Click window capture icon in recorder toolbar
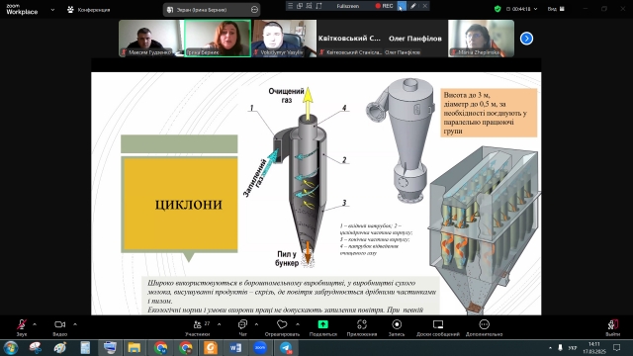Screen dimensions: 633x356 point(300,6)
